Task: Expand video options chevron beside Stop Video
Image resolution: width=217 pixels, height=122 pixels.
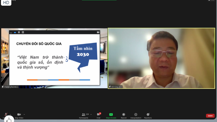Action: pyautogui.click(x=24, y=114)
